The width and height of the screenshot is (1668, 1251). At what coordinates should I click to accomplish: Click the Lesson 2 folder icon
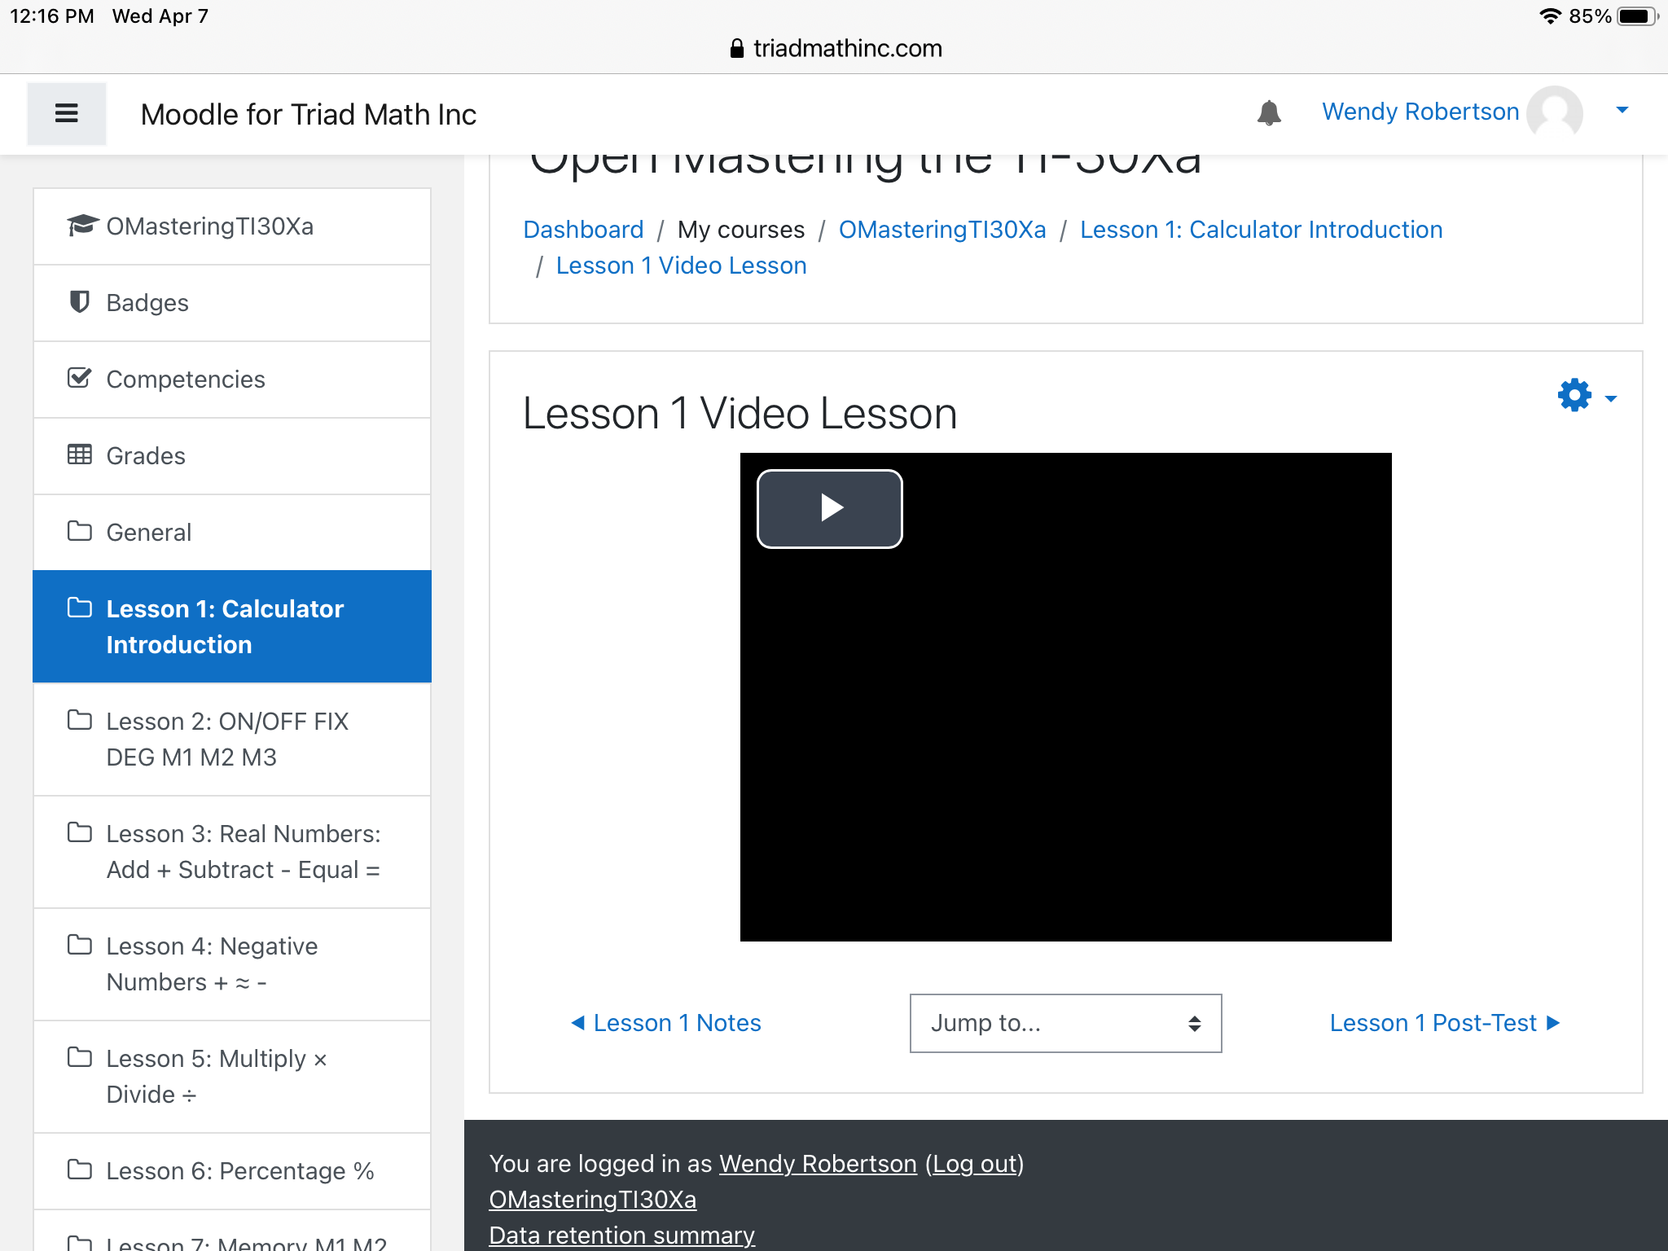79,720
